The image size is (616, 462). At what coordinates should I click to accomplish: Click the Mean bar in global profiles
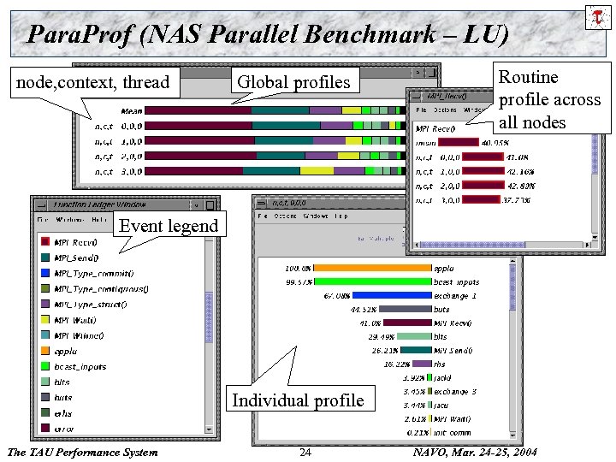(x=275, y=110)
